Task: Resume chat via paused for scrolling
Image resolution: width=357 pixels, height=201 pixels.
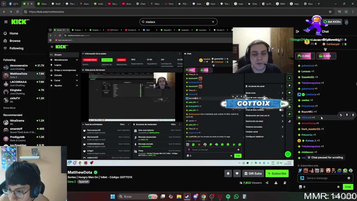Action: point(325,157)
